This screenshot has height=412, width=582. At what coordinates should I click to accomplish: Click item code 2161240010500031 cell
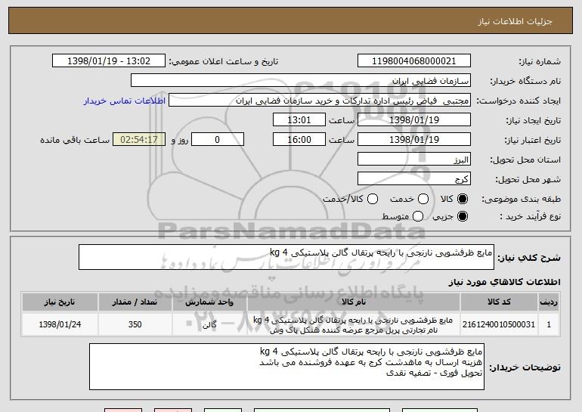(x=499, y=324)
